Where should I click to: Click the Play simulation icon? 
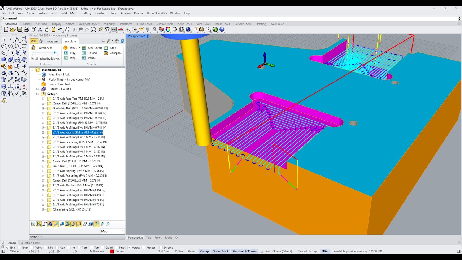66,53
